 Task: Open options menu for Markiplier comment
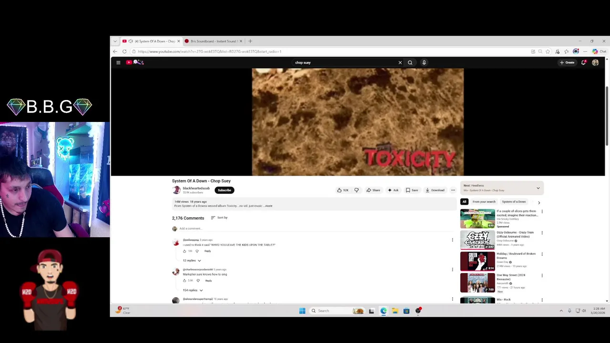pos(452,270)
